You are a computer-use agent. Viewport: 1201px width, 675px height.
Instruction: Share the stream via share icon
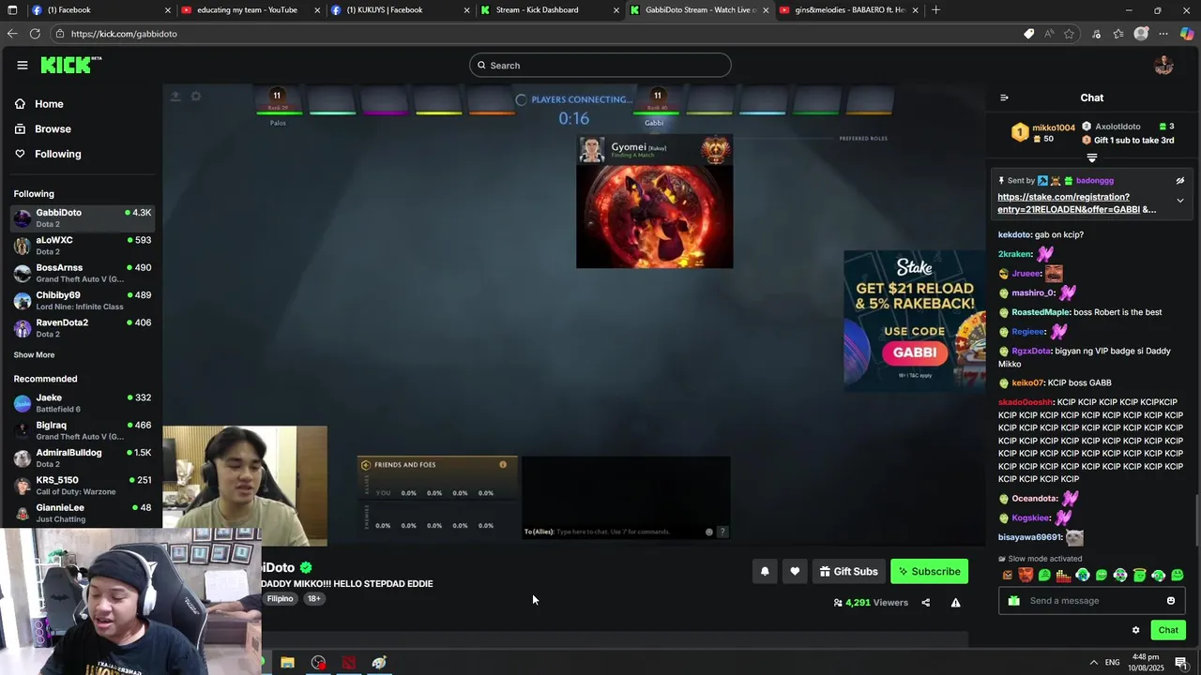(x=925, y=603)
